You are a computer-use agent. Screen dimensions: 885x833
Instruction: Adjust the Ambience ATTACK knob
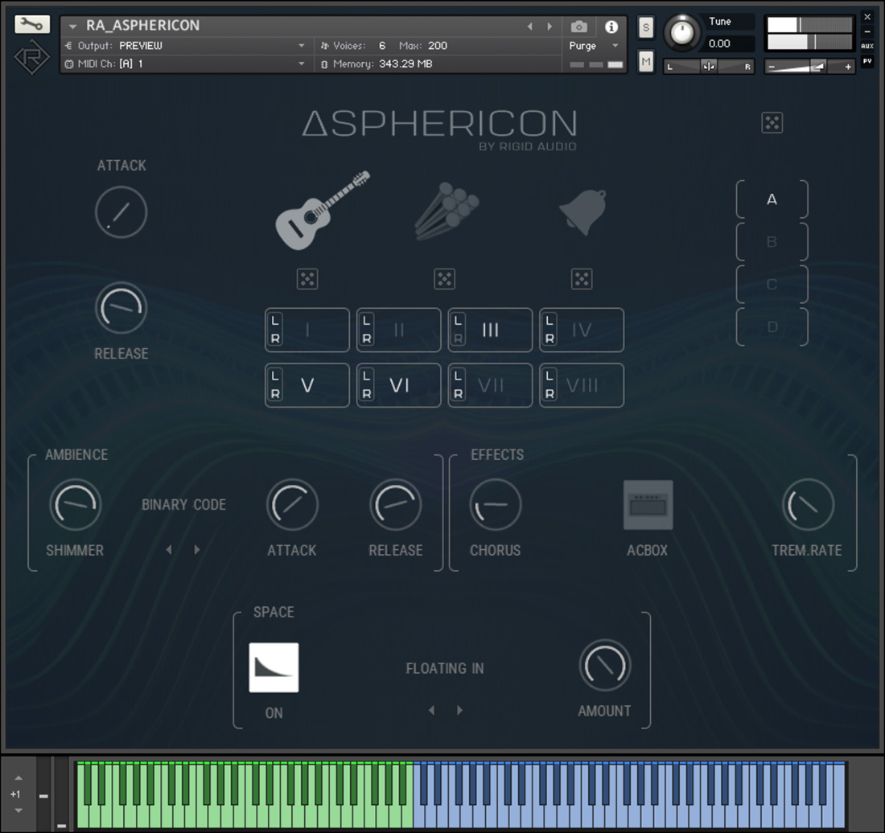click(x=292, y=505)
